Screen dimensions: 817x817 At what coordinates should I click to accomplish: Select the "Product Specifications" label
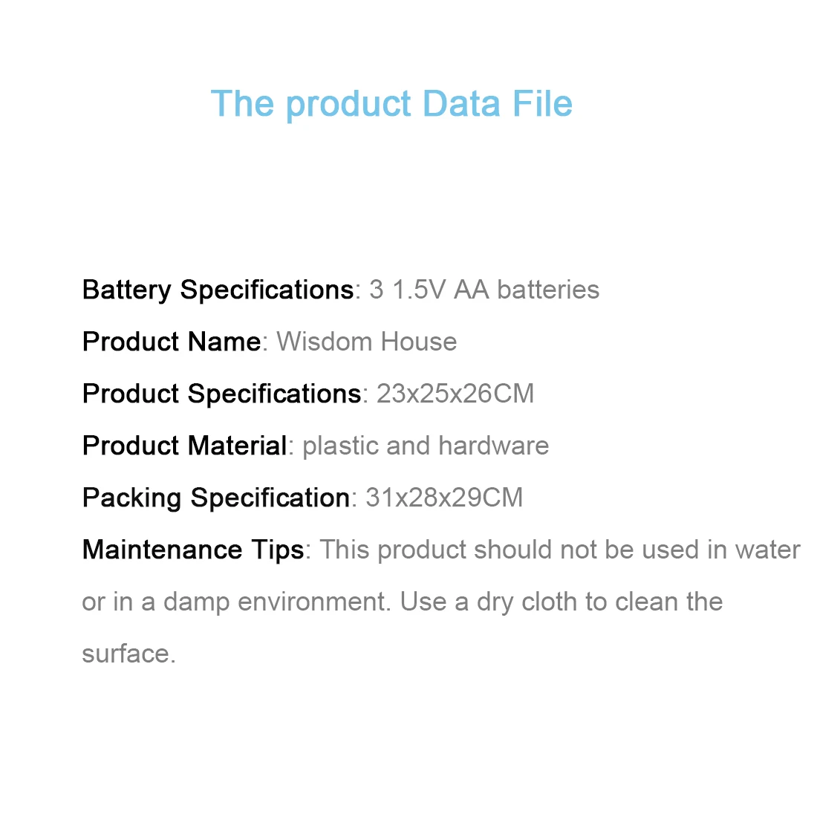221,394
